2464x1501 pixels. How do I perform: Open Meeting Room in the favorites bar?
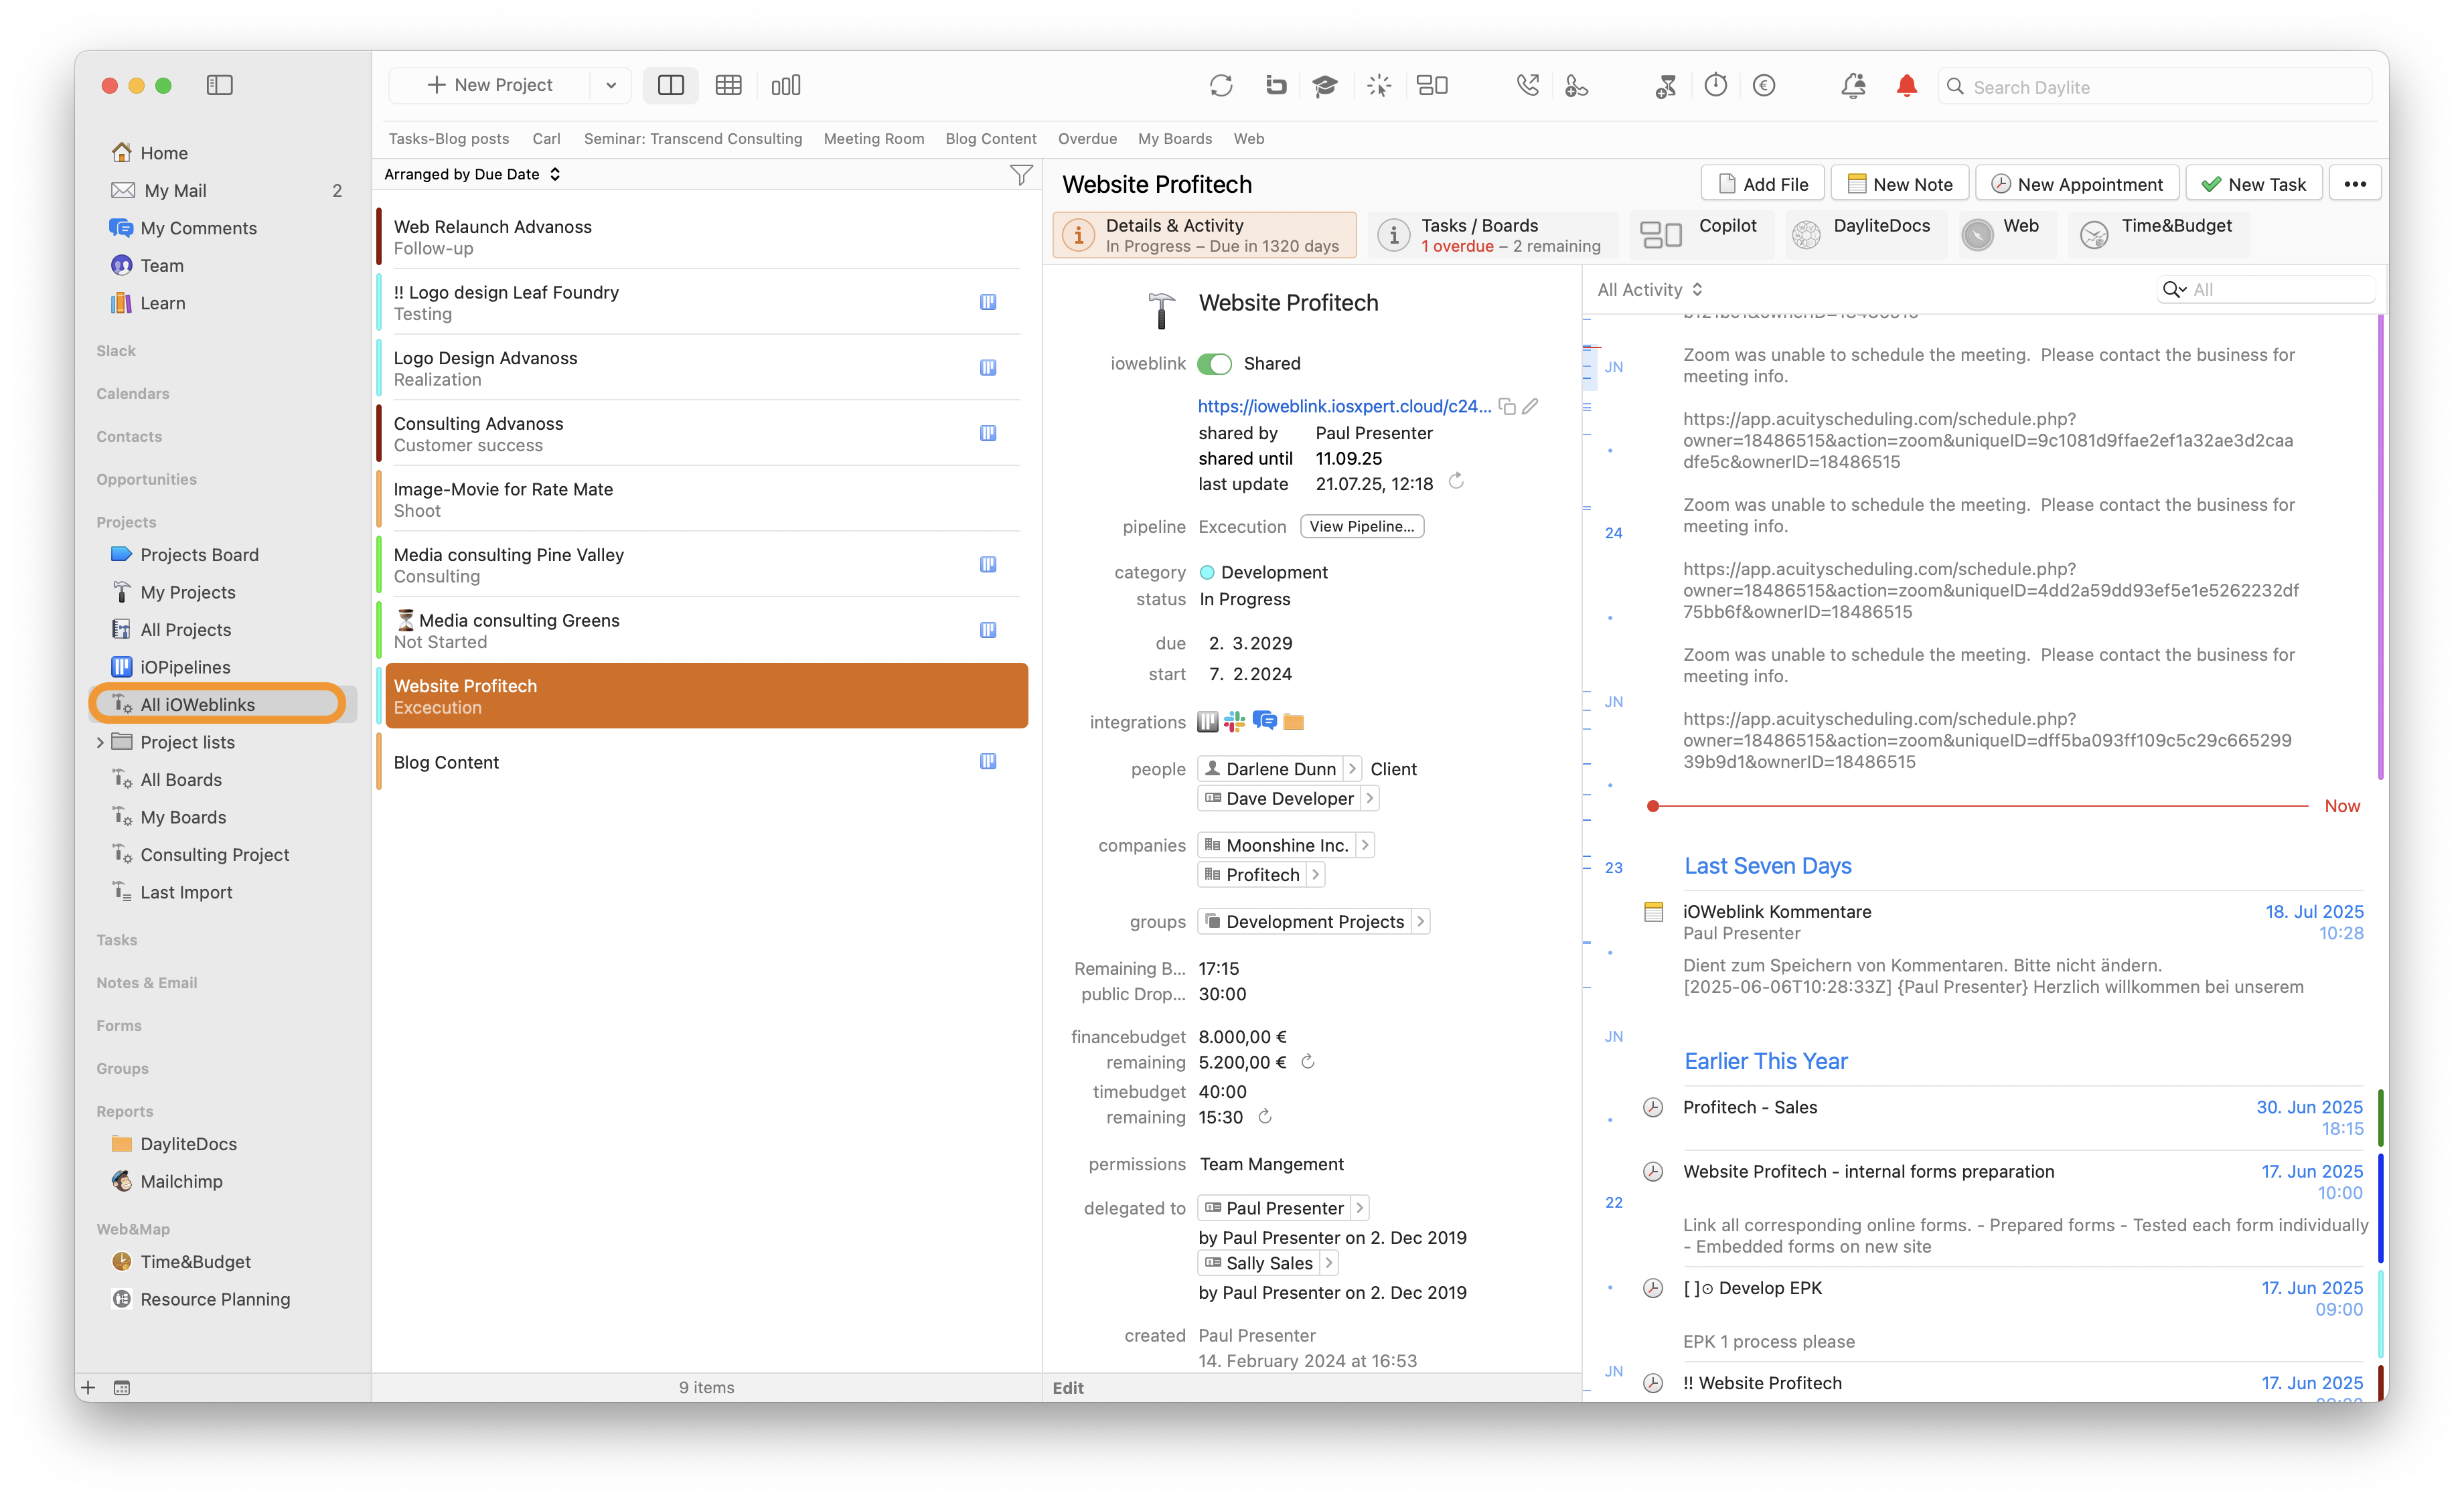point(873,139)
